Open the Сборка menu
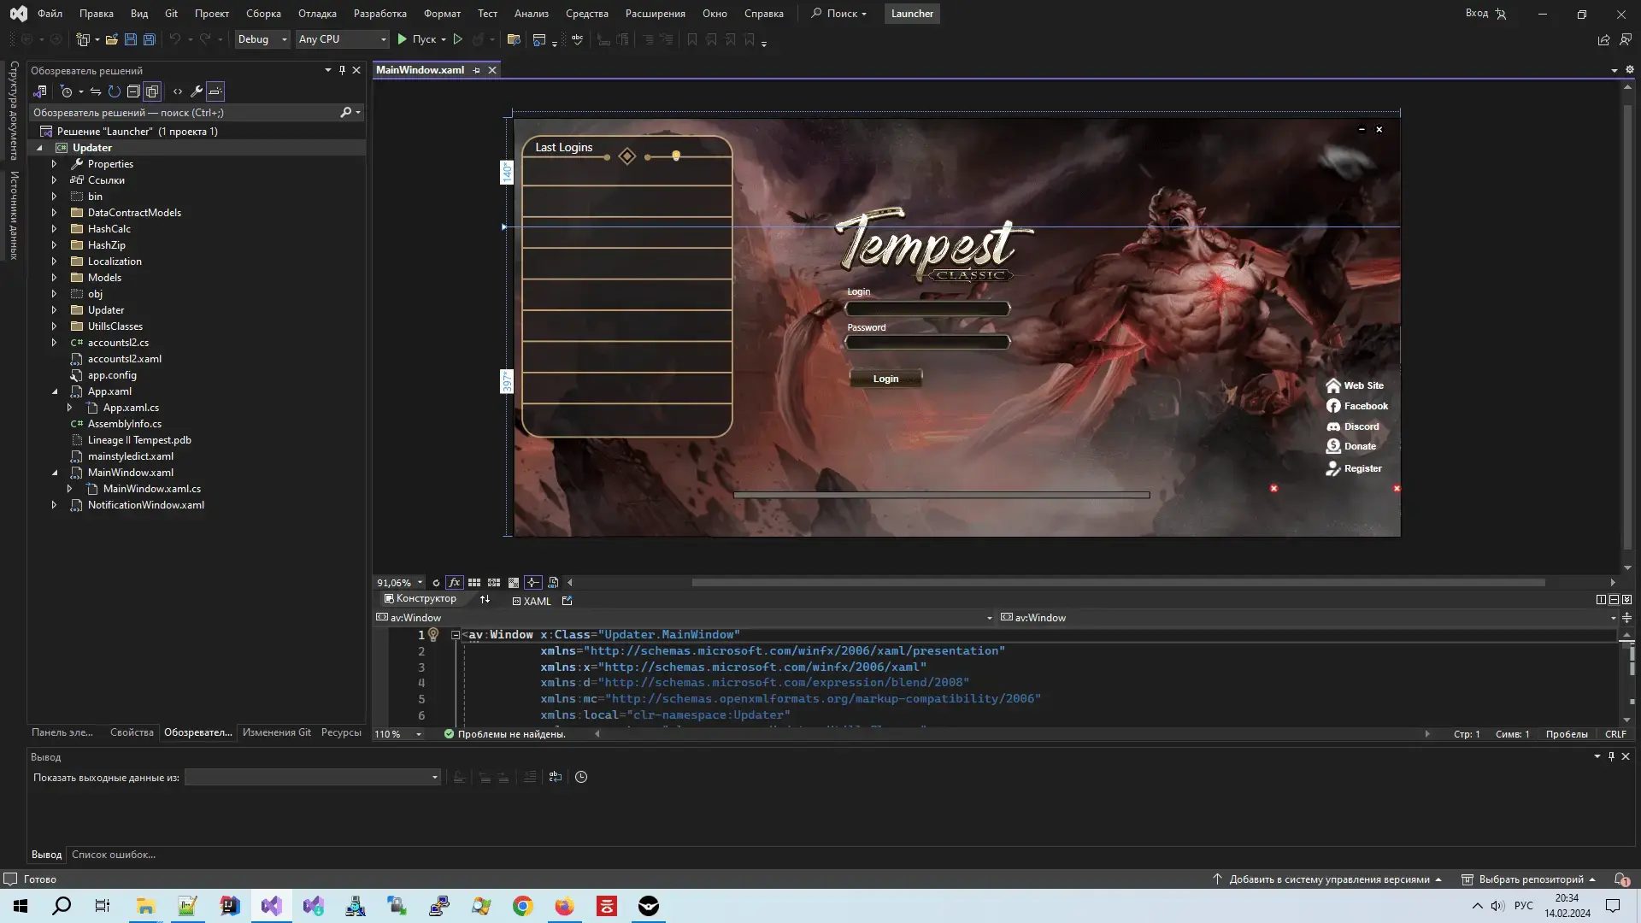 tap(263, 14)
